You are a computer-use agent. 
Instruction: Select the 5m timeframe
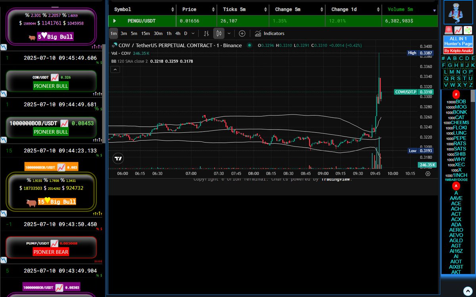134,33
